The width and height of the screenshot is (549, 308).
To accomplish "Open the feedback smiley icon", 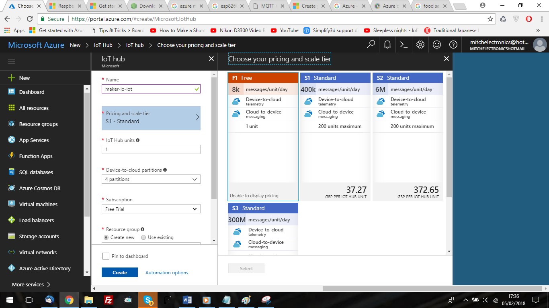I will 437,45.
